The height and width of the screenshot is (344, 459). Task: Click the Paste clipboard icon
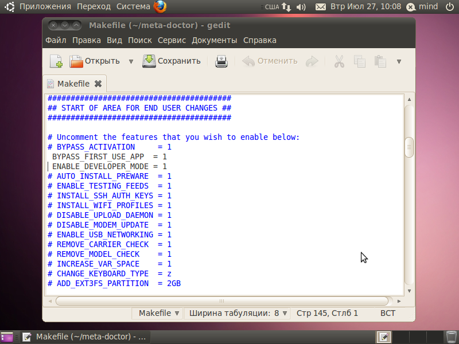380,61
